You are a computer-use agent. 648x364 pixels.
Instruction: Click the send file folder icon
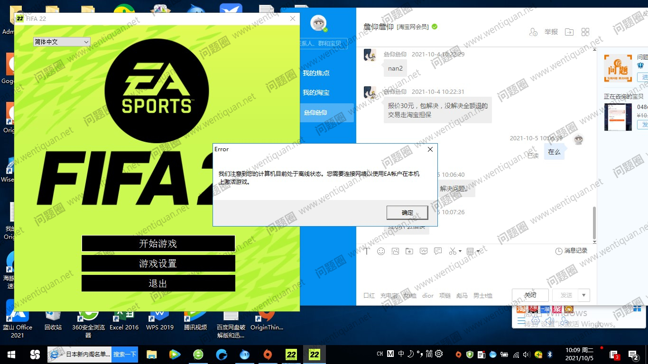(x=409, y=251)
